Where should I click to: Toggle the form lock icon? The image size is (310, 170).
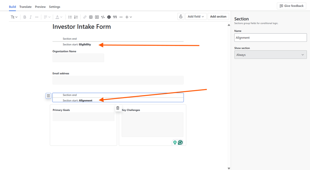(x=181, y=16)
